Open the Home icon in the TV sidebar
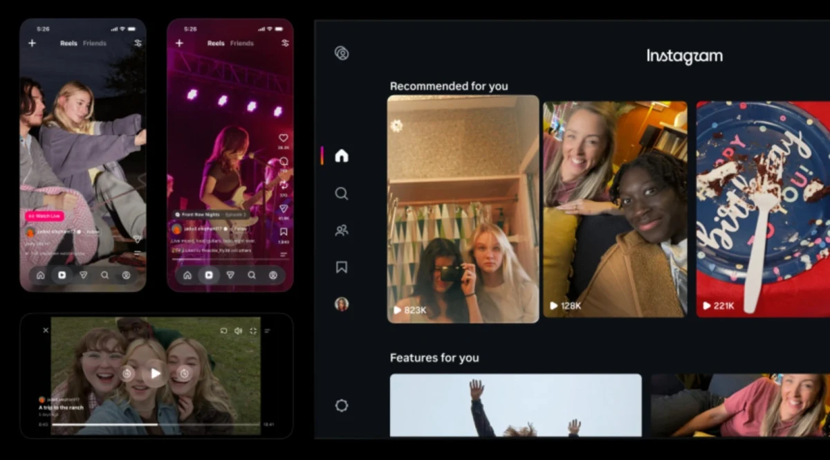Image resolution: width=830 pixels, height=460 pixels. [341, 156]
